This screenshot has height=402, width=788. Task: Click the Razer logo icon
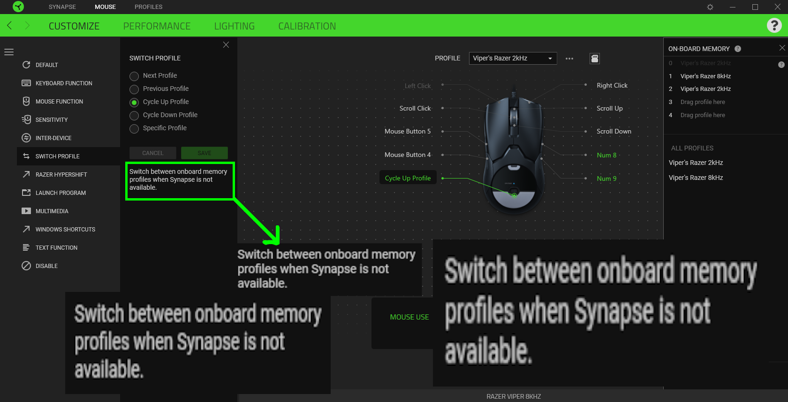click(x=18, y=7)
